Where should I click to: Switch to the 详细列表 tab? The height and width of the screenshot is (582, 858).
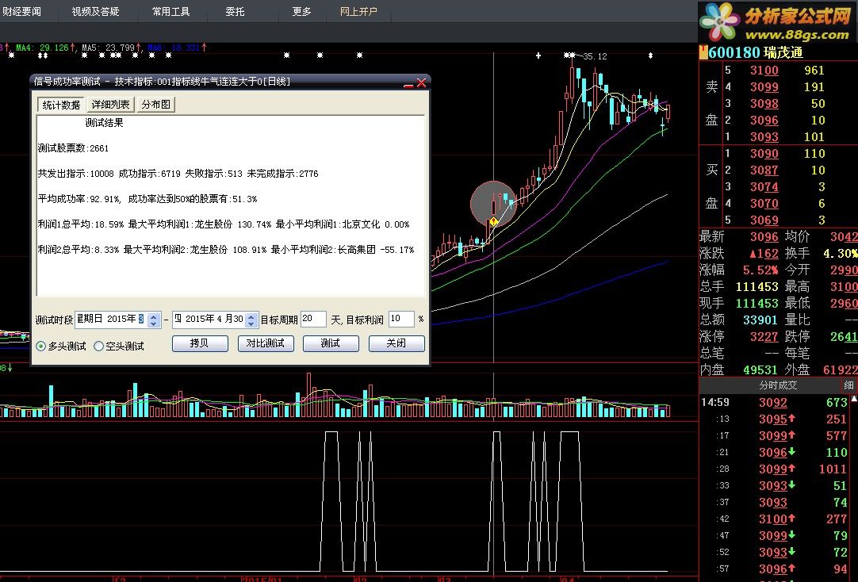point(110,105)
